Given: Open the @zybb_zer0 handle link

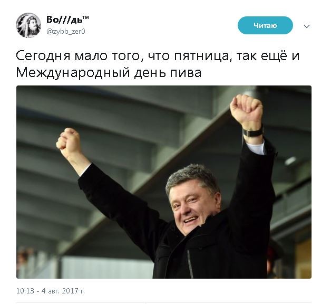Looking at the screenshot, I should click(66, 32).
